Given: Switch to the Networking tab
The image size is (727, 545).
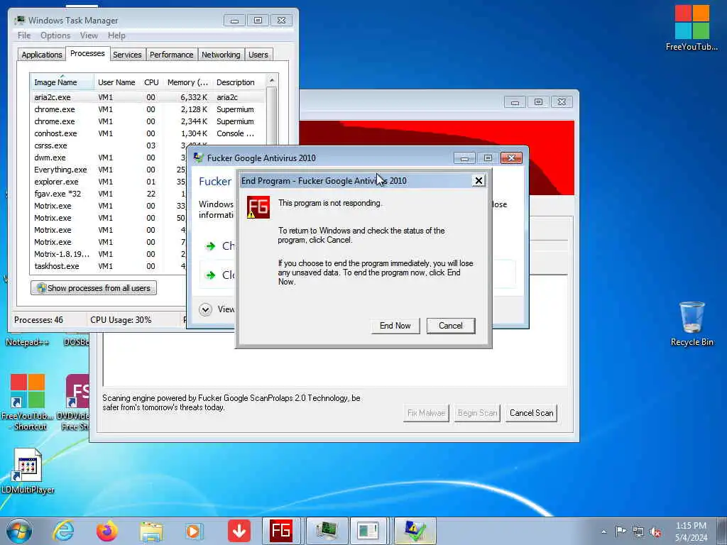Looking at the screenshot, I should pos(221,55).
